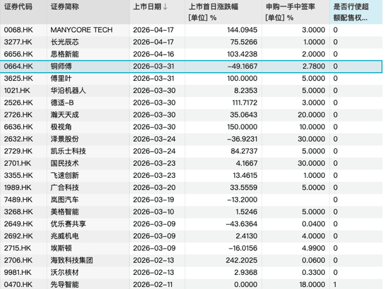This screenshot has width=385, height=289.
Task: Select the 0068.HK security code cell
Action: tap(17, 30)
